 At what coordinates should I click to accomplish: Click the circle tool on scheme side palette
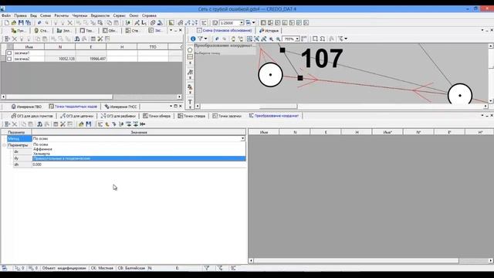(190, 50)
